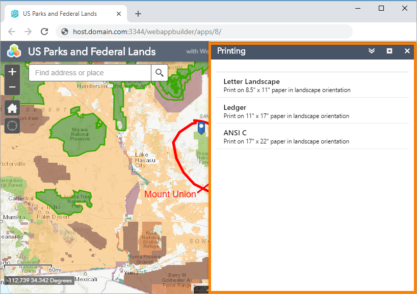This screenshot has height=294, width=417.
Task: Click the zoom out minus button
Action: coord(12,87)
